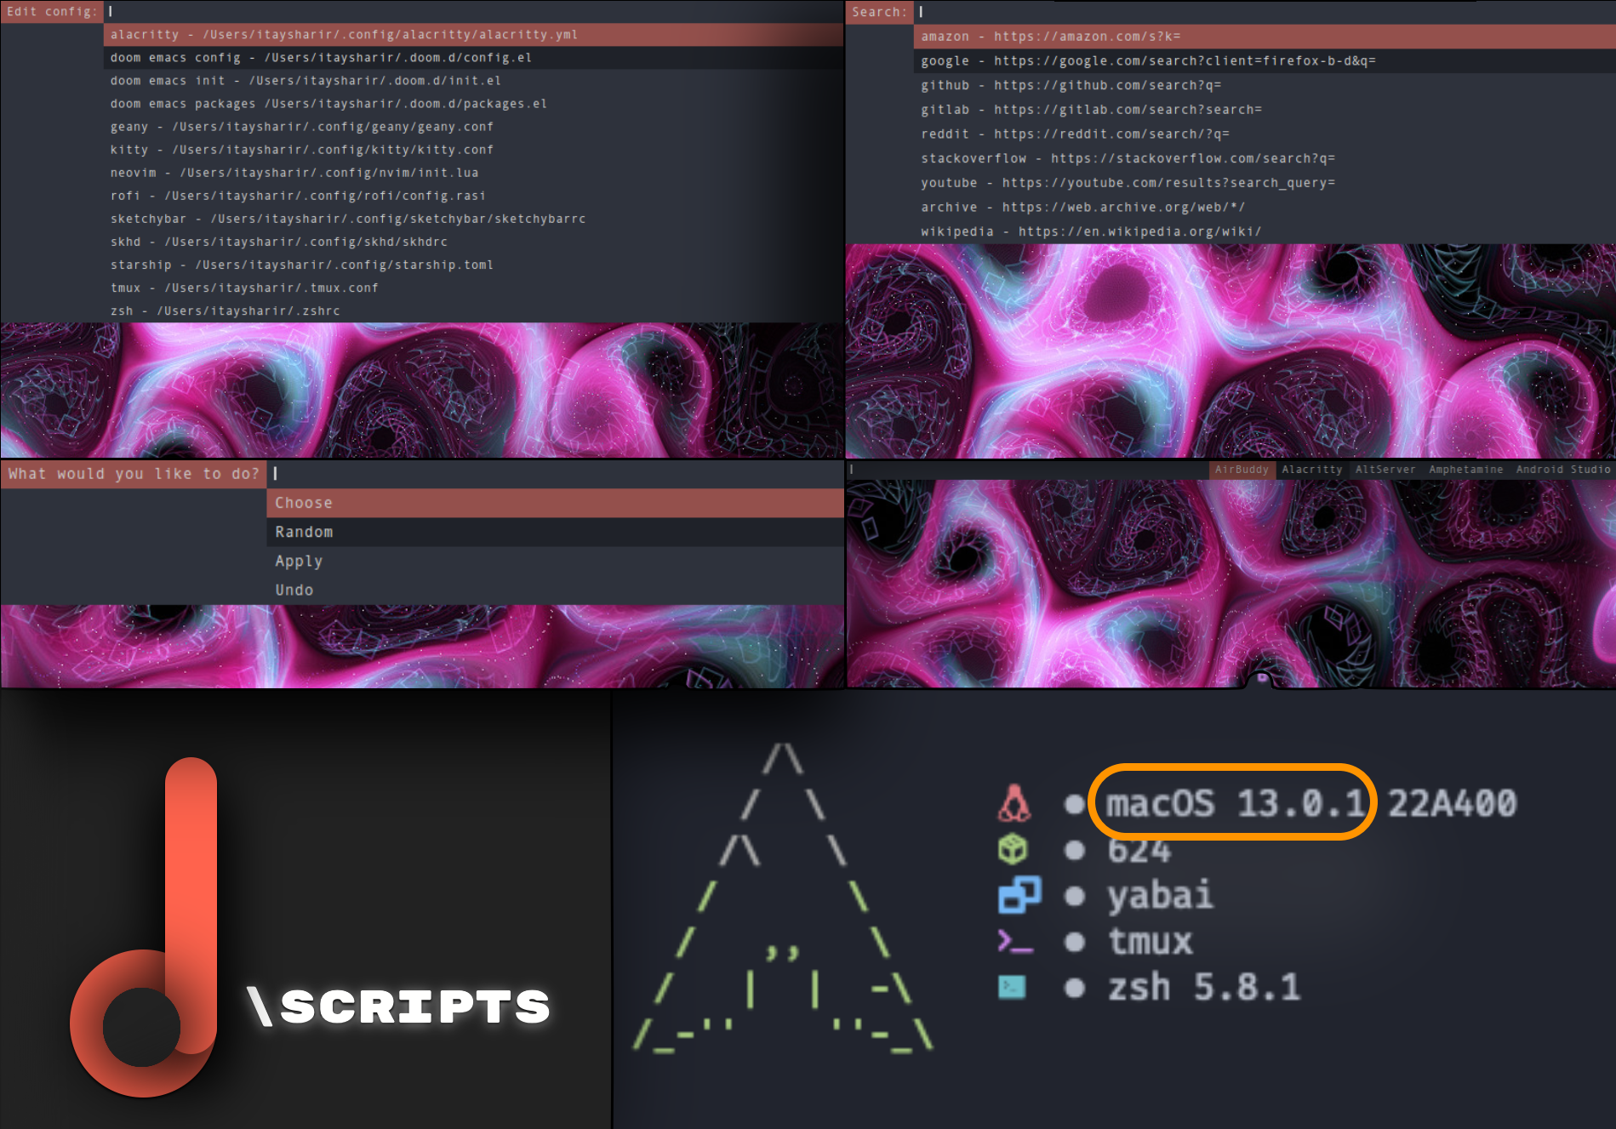Select the doom emacs config entry
The image size is (1616, 1129).
click(x=473, y=58)
